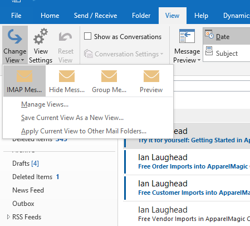This screenshot has height=226, width=250.
Task: Open the Drafts [4] folder
Action: tap(26, 164)
